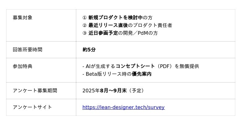The height and width of the screenshot is (125, 247).
Task: Click the bold text 最近リリース直後
Action: (108, 25)
